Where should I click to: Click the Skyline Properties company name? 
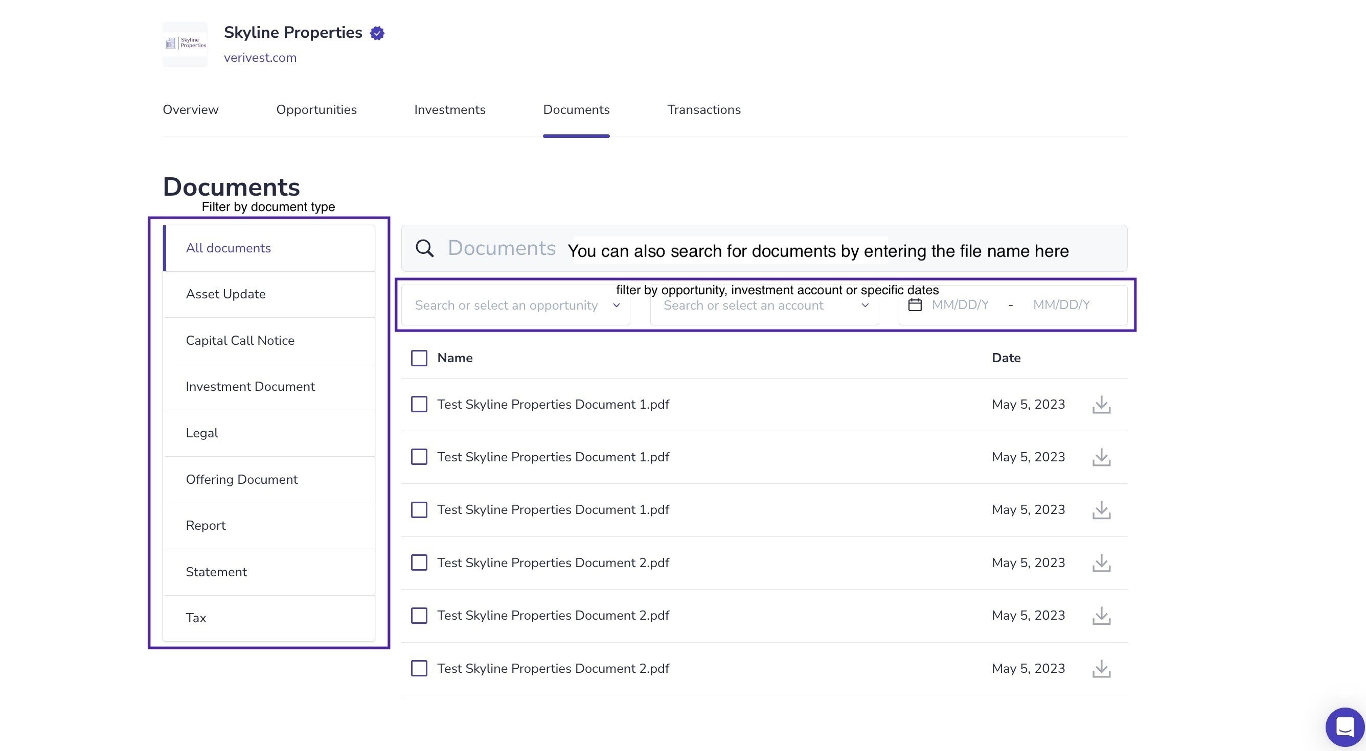coord(293,32)
